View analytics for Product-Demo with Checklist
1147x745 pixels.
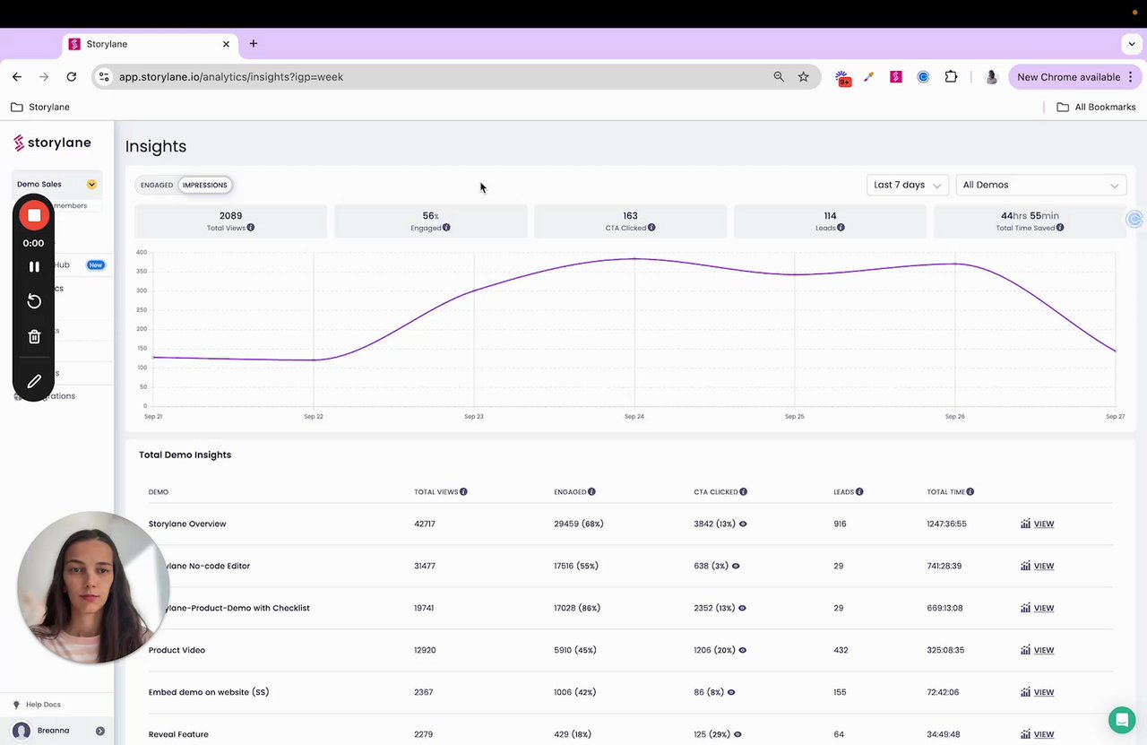pyautogui.click(x=1038, y=608)
